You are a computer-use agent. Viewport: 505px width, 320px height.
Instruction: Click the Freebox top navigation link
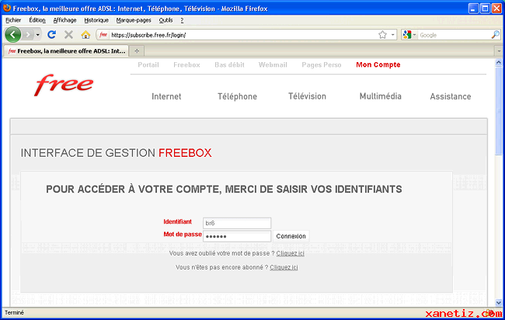(x=186, y=64)
